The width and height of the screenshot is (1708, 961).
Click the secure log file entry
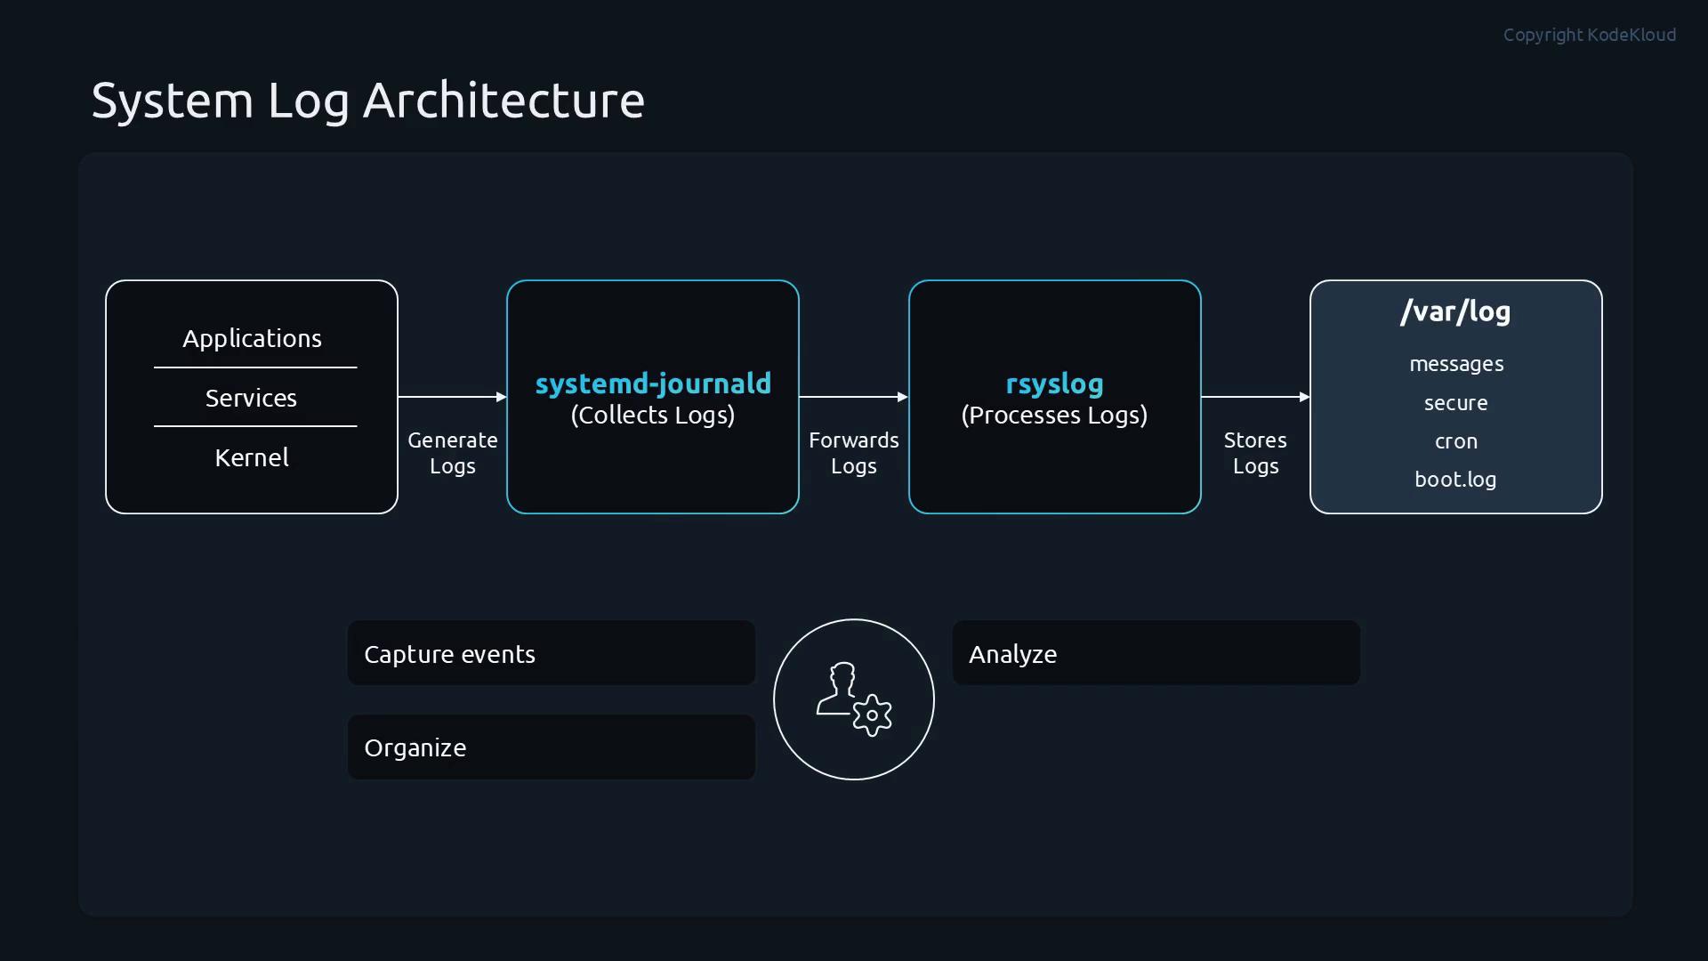(x=1456, y=403)
